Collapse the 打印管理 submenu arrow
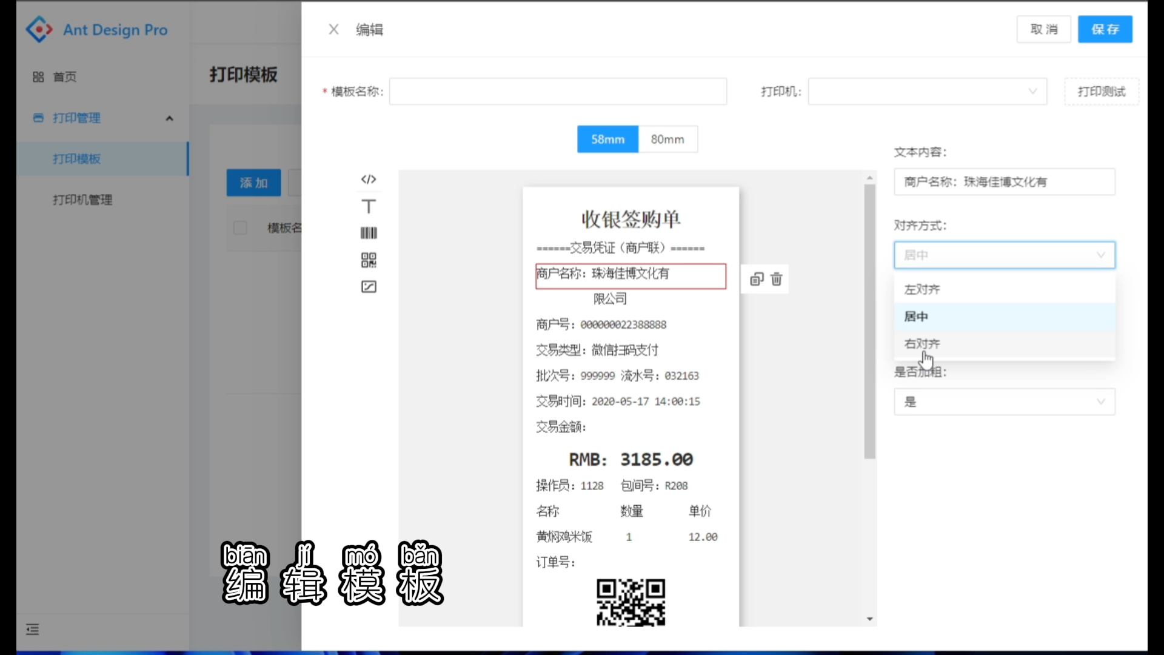Image resolution: width=1164 pixels, height=655 pixels. pyautogui.click(x=170, y=118)
